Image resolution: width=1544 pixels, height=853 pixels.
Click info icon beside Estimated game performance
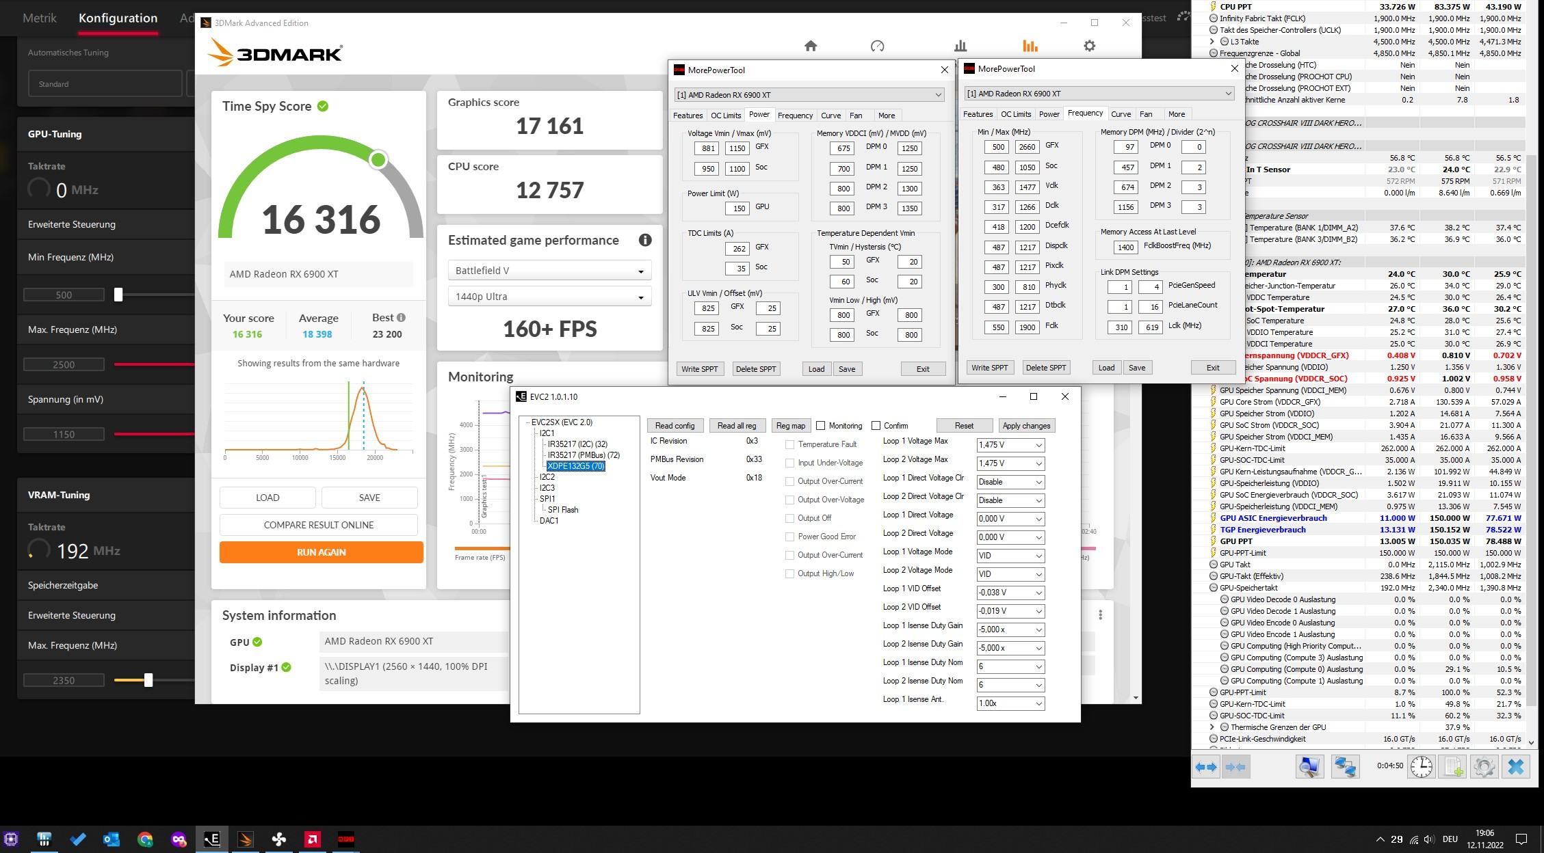click(x=644, y=240)
